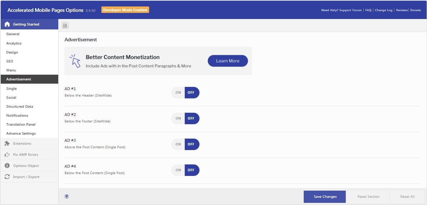The width and height of the screenshot is (427, 205).
Task: Turn on the AD #1 toggle
Action: [x=178, y=93]
